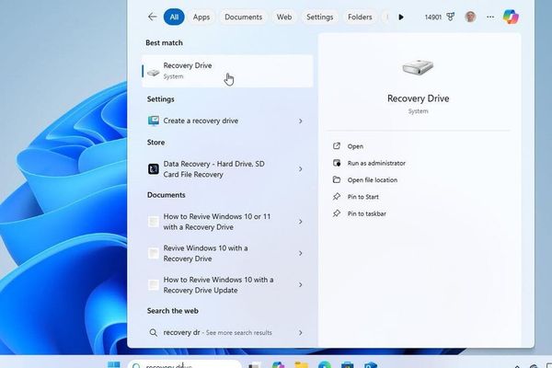The image size is (552, 368).
Task: Expand the web search result chevron
Action: [300, 332]
